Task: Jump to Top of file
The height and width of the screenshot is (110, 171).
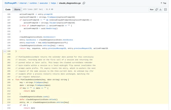Action: 163,3
